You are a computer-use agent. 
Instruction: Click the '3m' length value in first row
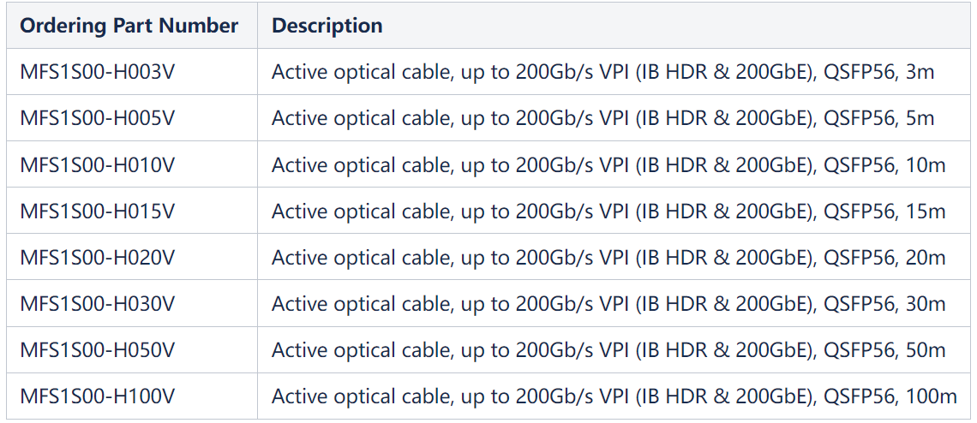coord(920,72)
